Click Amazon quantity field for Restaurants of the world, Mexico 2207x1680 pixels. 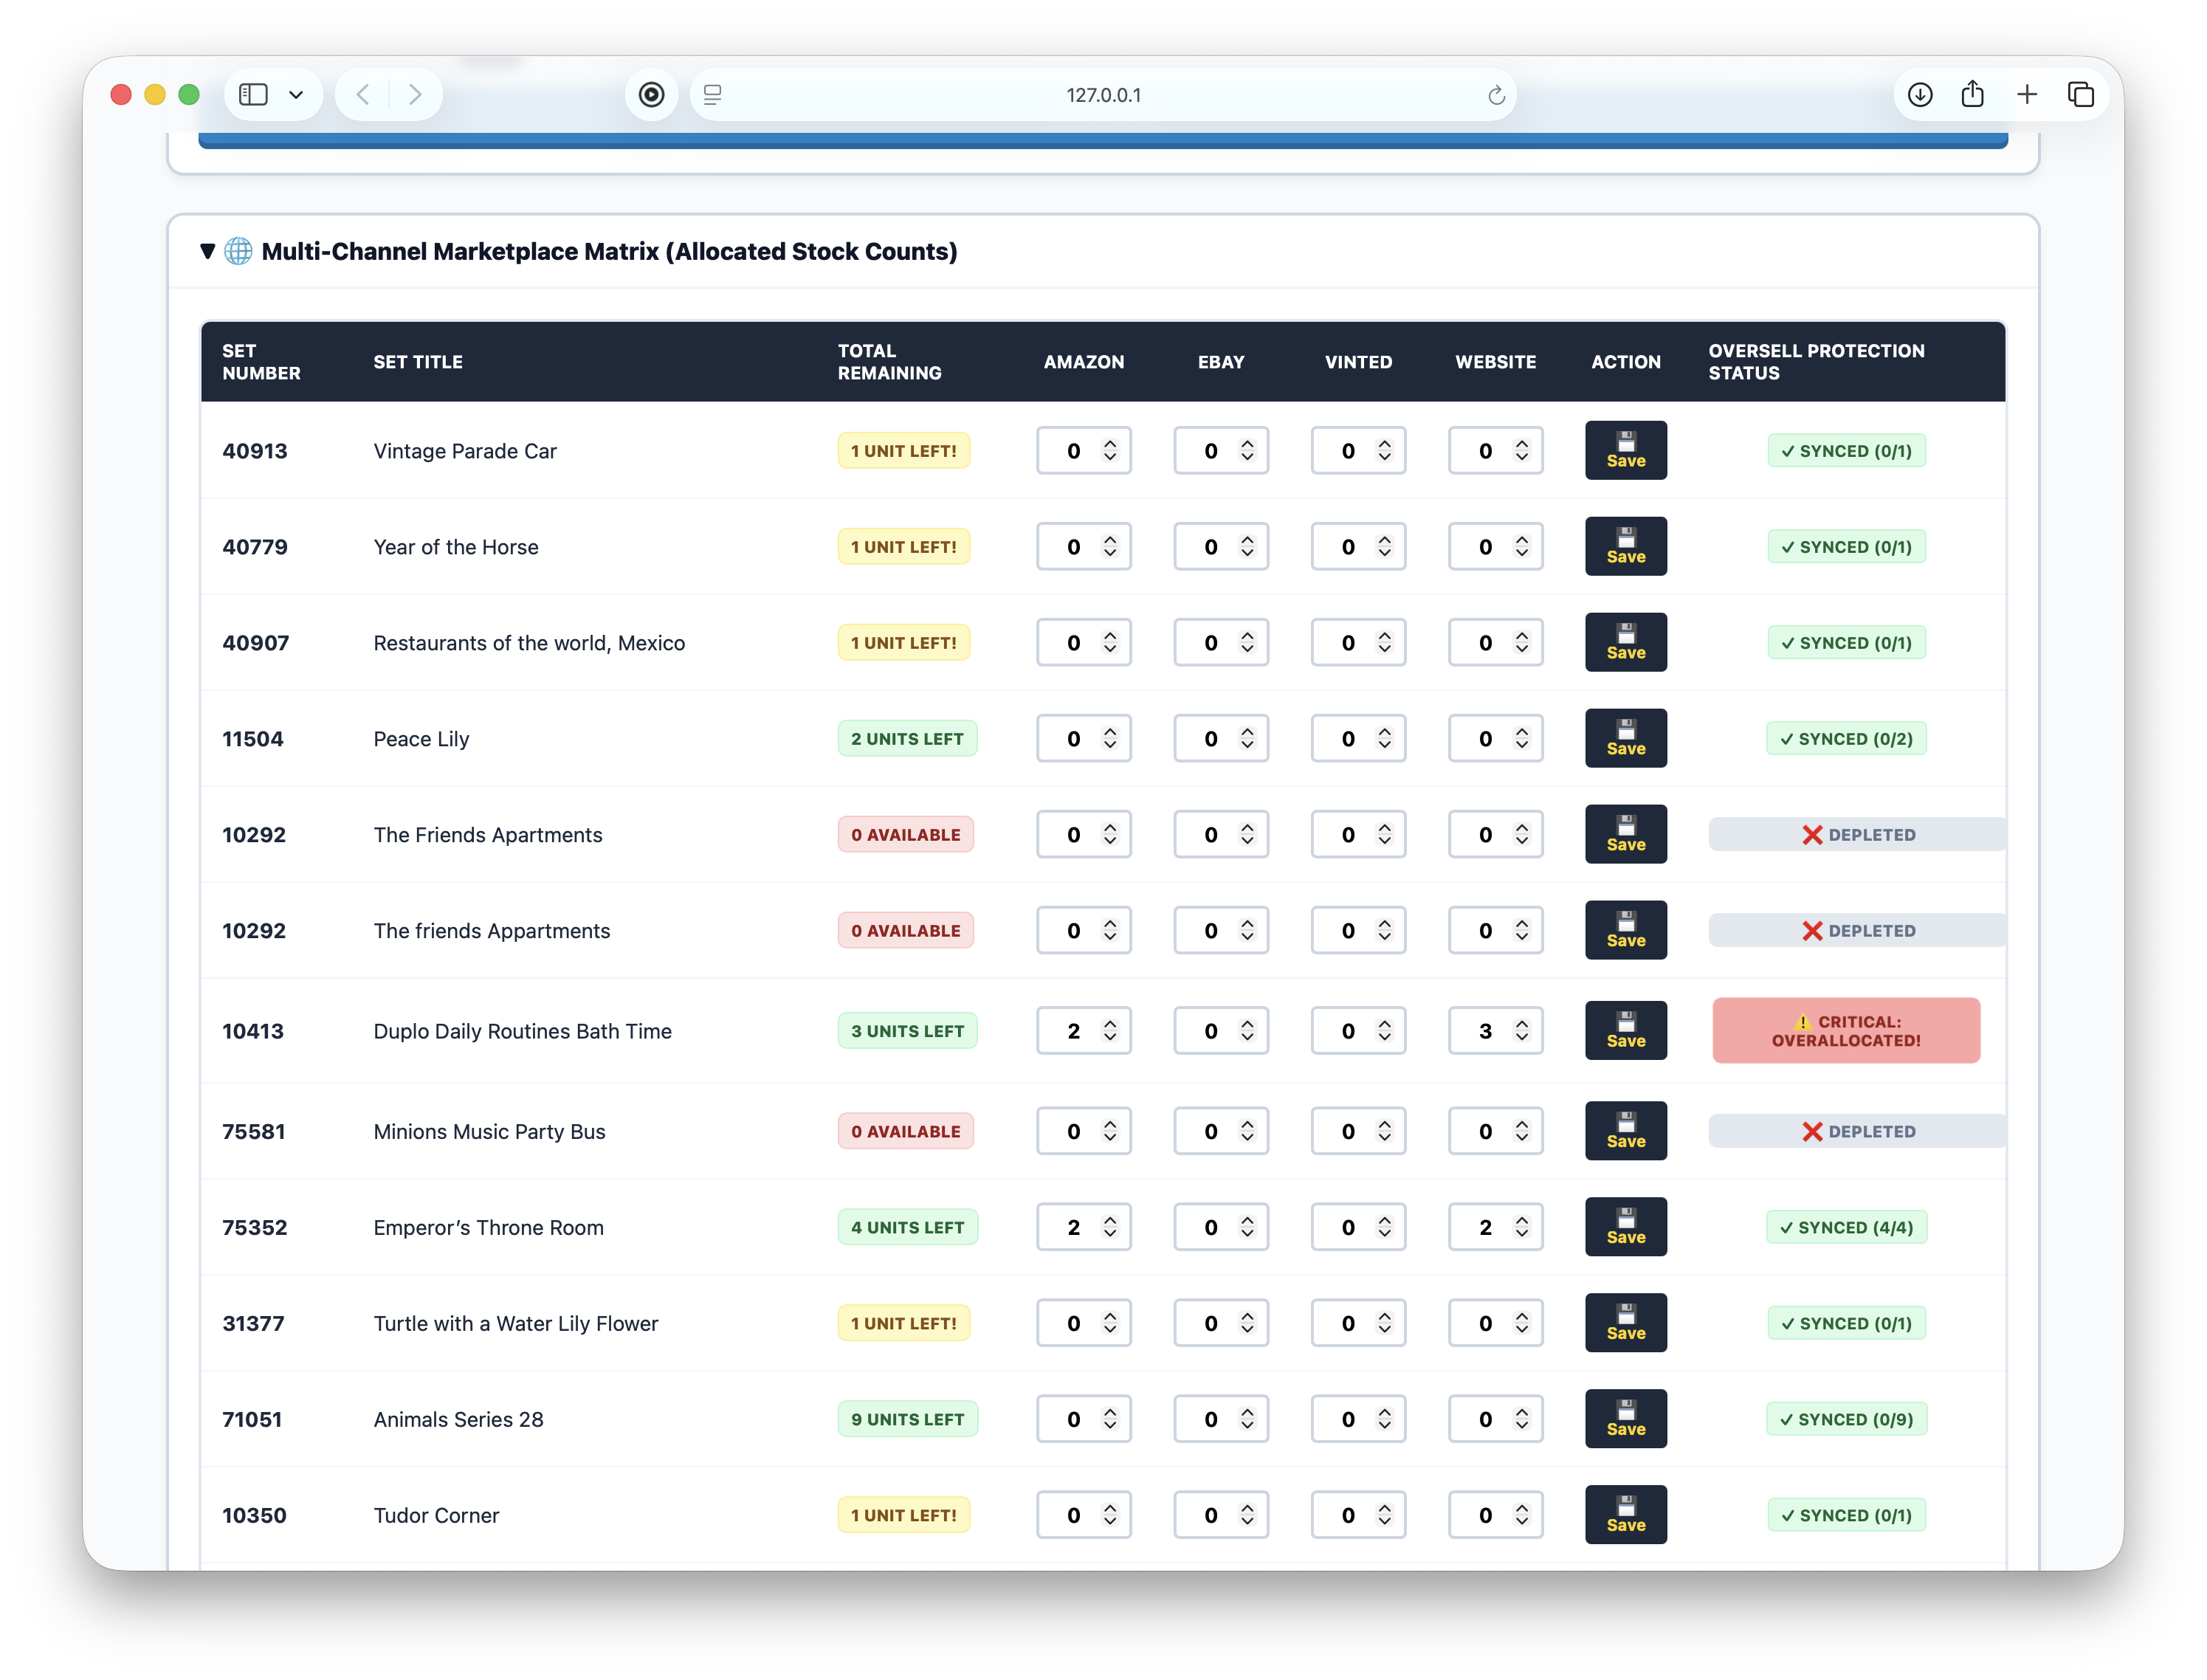(1083, 643)
